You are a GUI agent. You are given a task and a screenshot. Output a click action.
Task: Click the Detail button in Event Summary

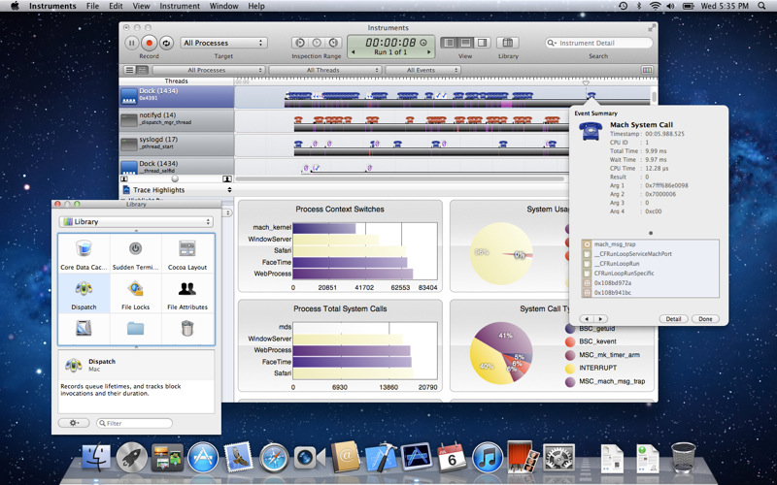[x=673, y=319]
